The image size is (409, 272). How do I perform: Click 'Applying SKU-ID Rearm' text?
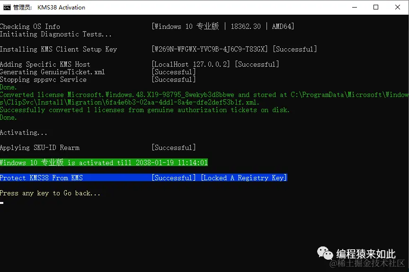(40, 148)
